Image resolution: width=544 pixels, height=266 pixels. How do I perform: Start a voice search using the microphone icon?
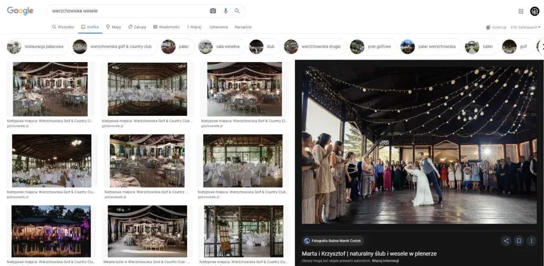click(226, 11)
